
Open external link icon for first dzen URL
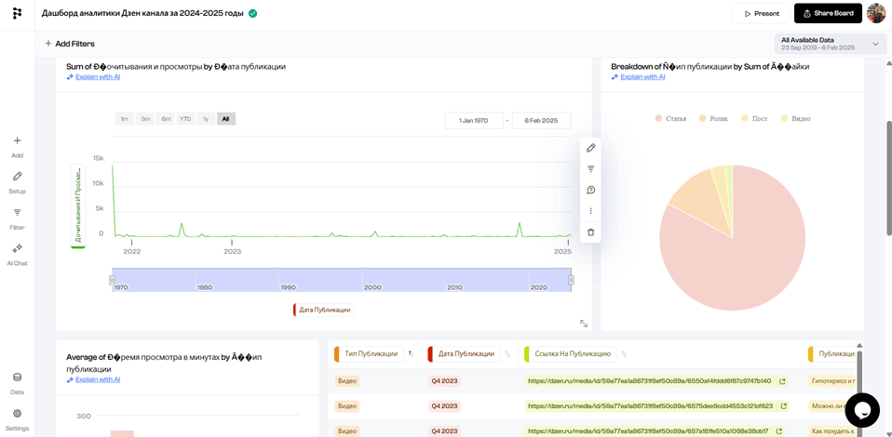pyautogui.click(x=782, y=381)
